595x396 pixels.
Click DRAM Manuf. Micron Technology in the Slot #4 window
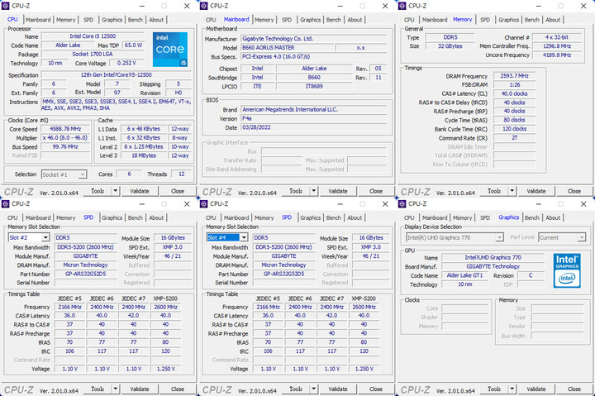pyautogui.click(x=283, y=265)
